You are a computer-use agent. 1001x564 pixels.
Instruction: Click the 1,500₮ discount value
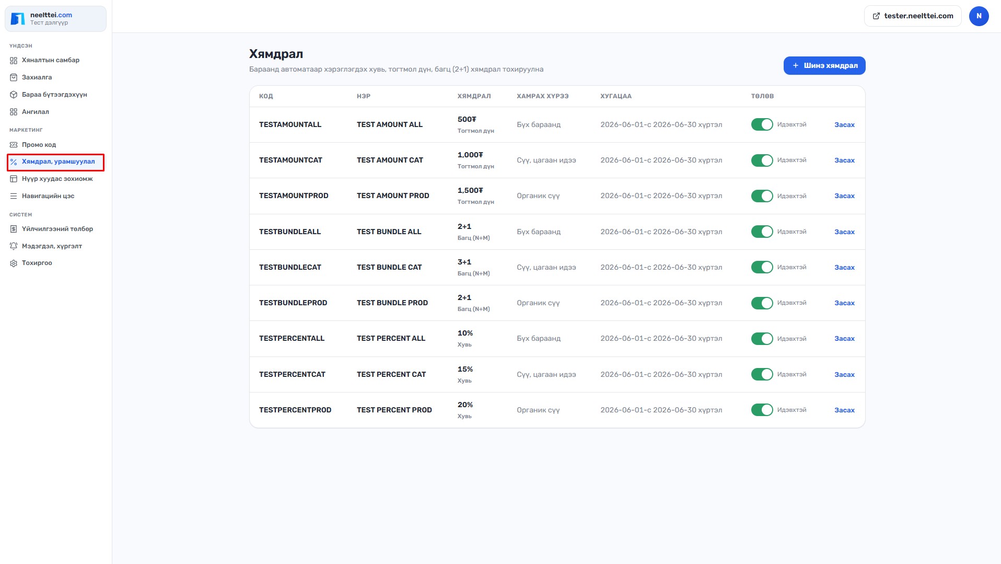(470, 191)
